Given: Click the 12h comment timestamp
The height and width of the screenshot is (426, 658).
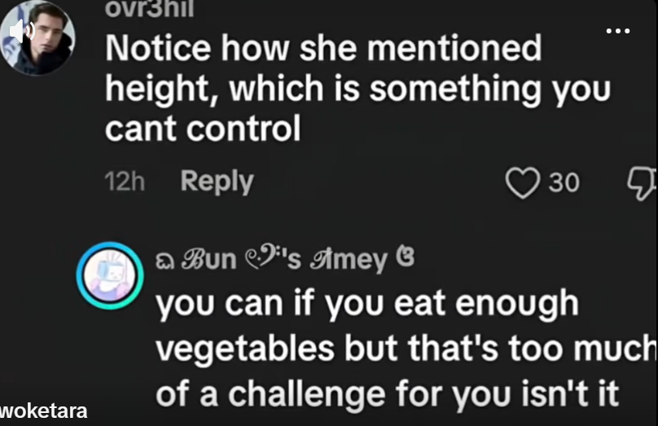Looking at the screenshot, I should coord(125,182).
